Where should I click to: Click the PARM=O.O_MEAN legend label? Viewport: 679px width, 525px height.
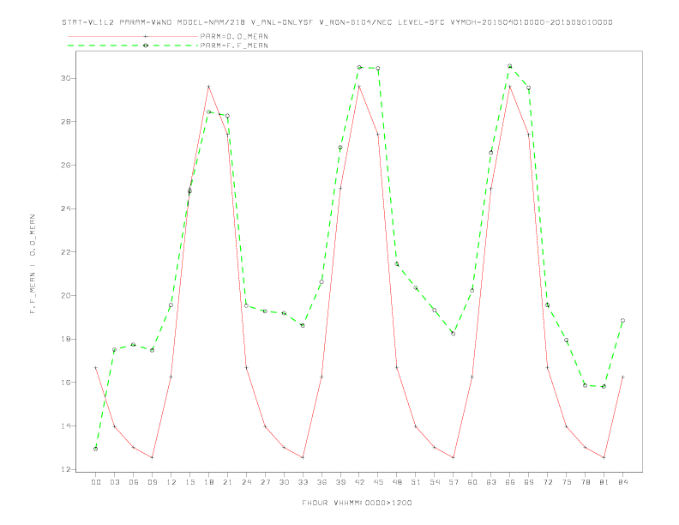(234, 36)
